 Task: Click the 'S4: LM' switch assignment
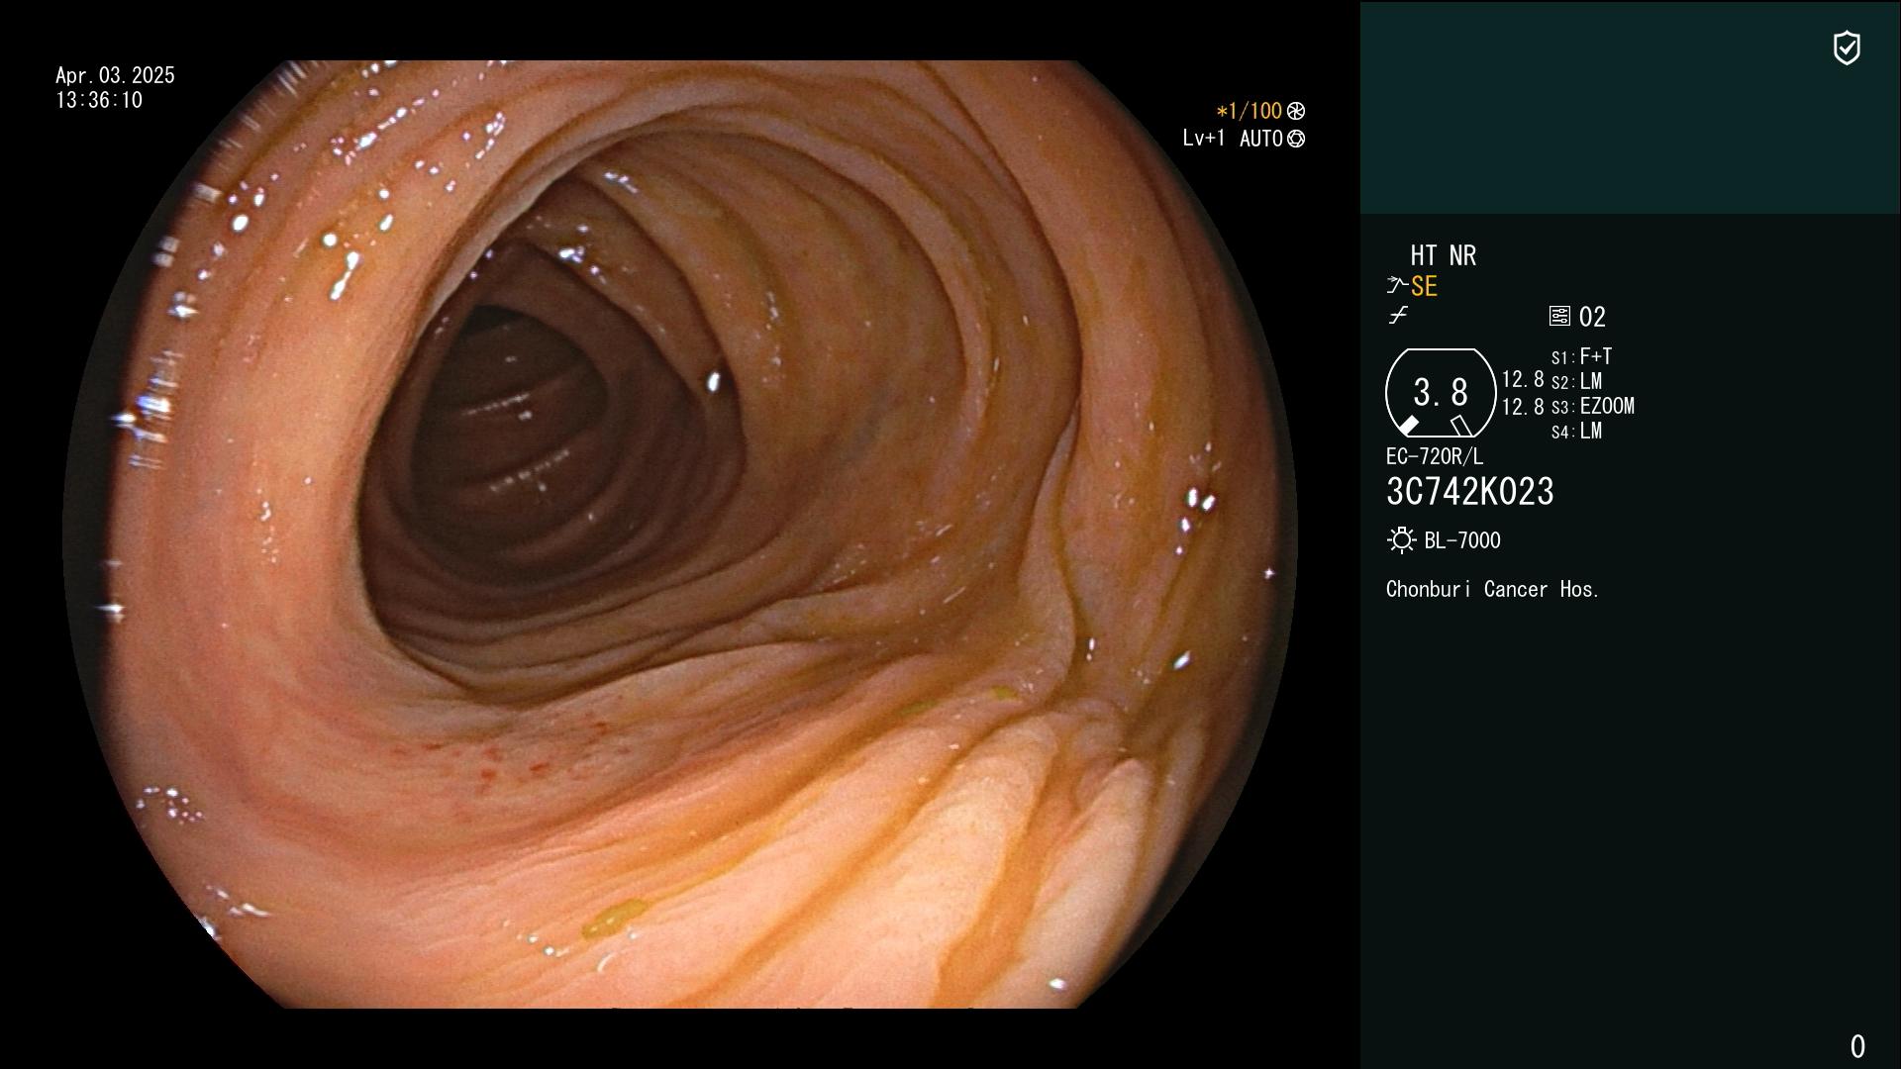click(1576, 431)
